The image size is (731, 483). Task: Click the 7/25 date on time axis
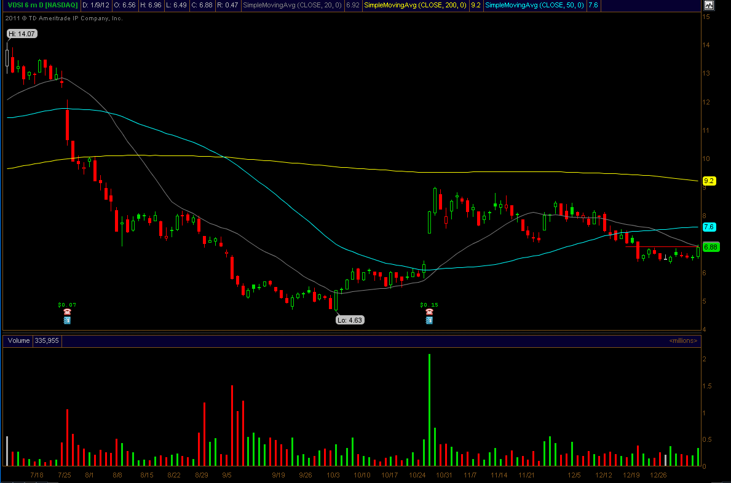(x=64, y=475)
